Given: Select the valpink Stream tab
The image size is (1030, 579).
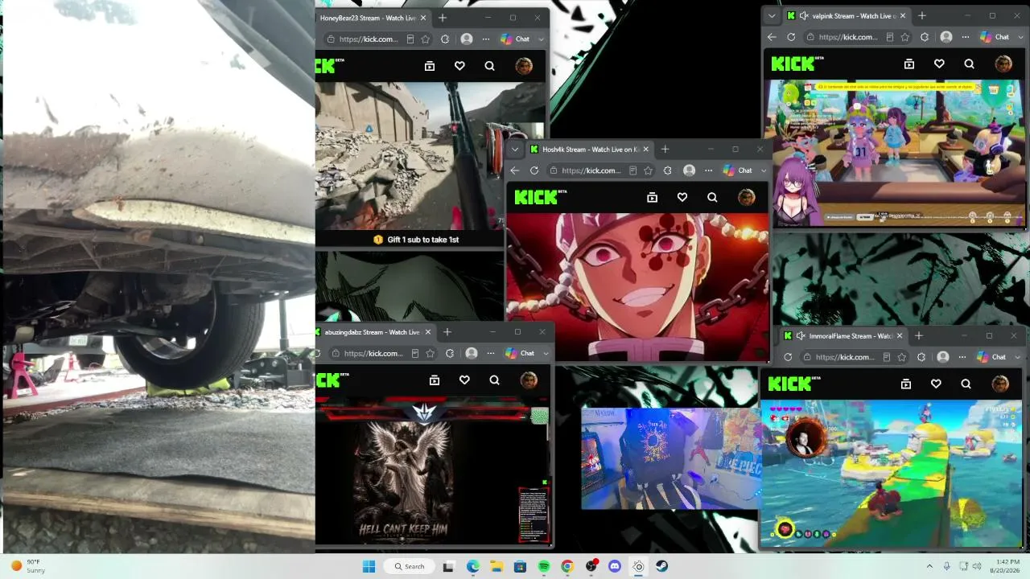Looking at the screenshot, I should coord(847,16).
